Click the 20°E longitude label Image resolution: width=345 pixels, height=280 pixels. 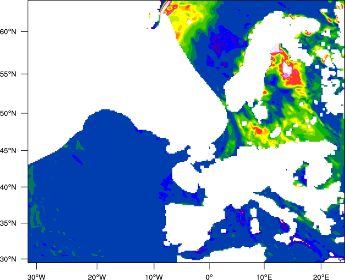(x=321, y=277)
